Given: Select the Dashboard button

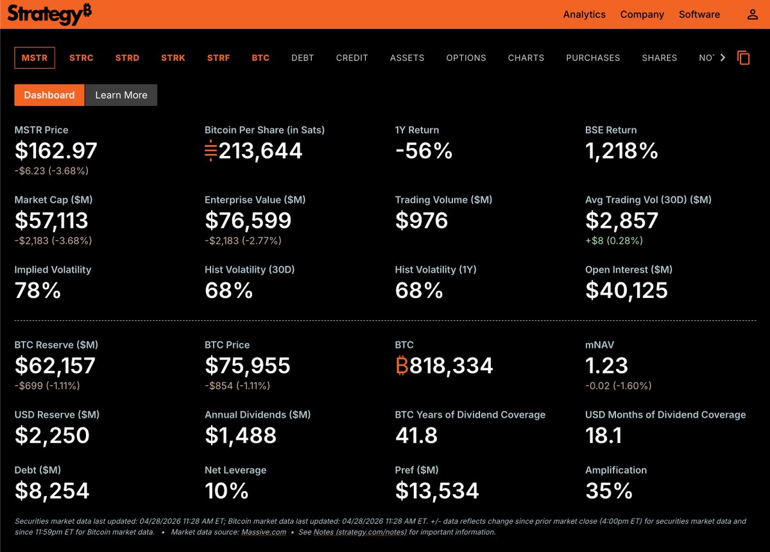Looking at the screenshot, I should click(49, 95).
